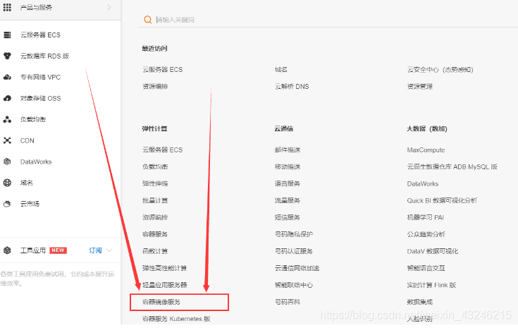Open 语音服务 link
Viewport: 518px width, 328px height.
coord(288,183)
